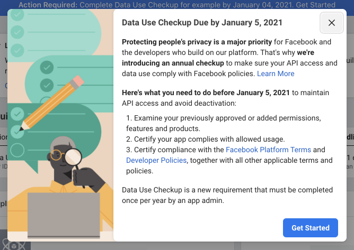Click the empty unchecked circle in the dark green bubble
Screen dimensions: 354x250
click(x=17, y=150)
